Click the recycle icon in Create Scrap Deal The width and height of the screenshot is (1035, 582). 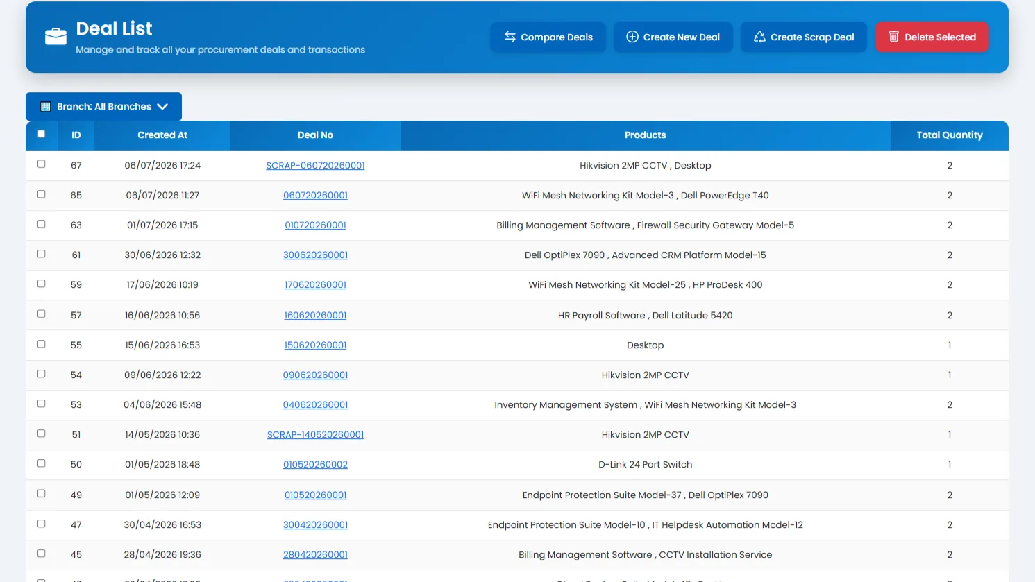(x=759, y=37)
